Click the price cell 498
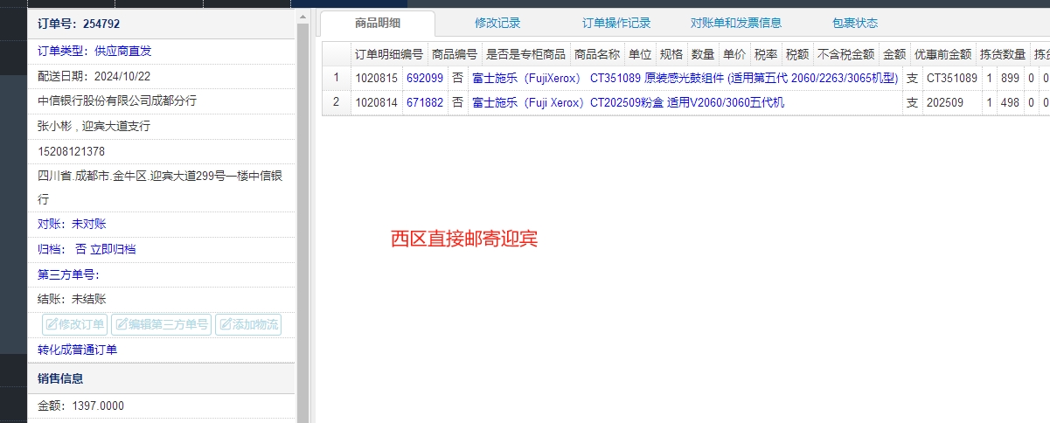 click(x=1011, y=102)
